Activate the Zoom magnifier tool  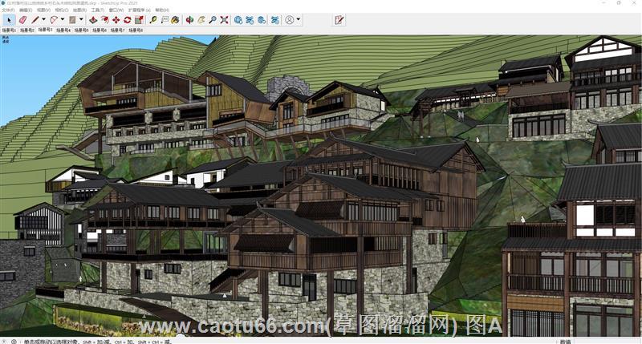(x=213, y=19)
